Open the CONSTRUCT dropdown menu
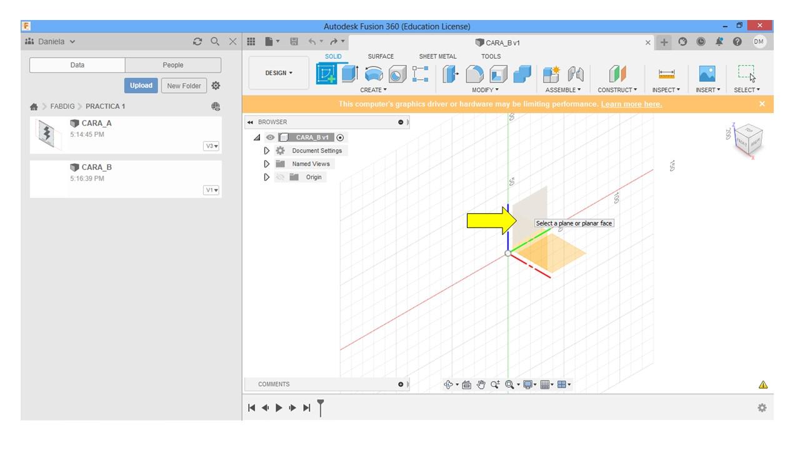 pos(617,90)
